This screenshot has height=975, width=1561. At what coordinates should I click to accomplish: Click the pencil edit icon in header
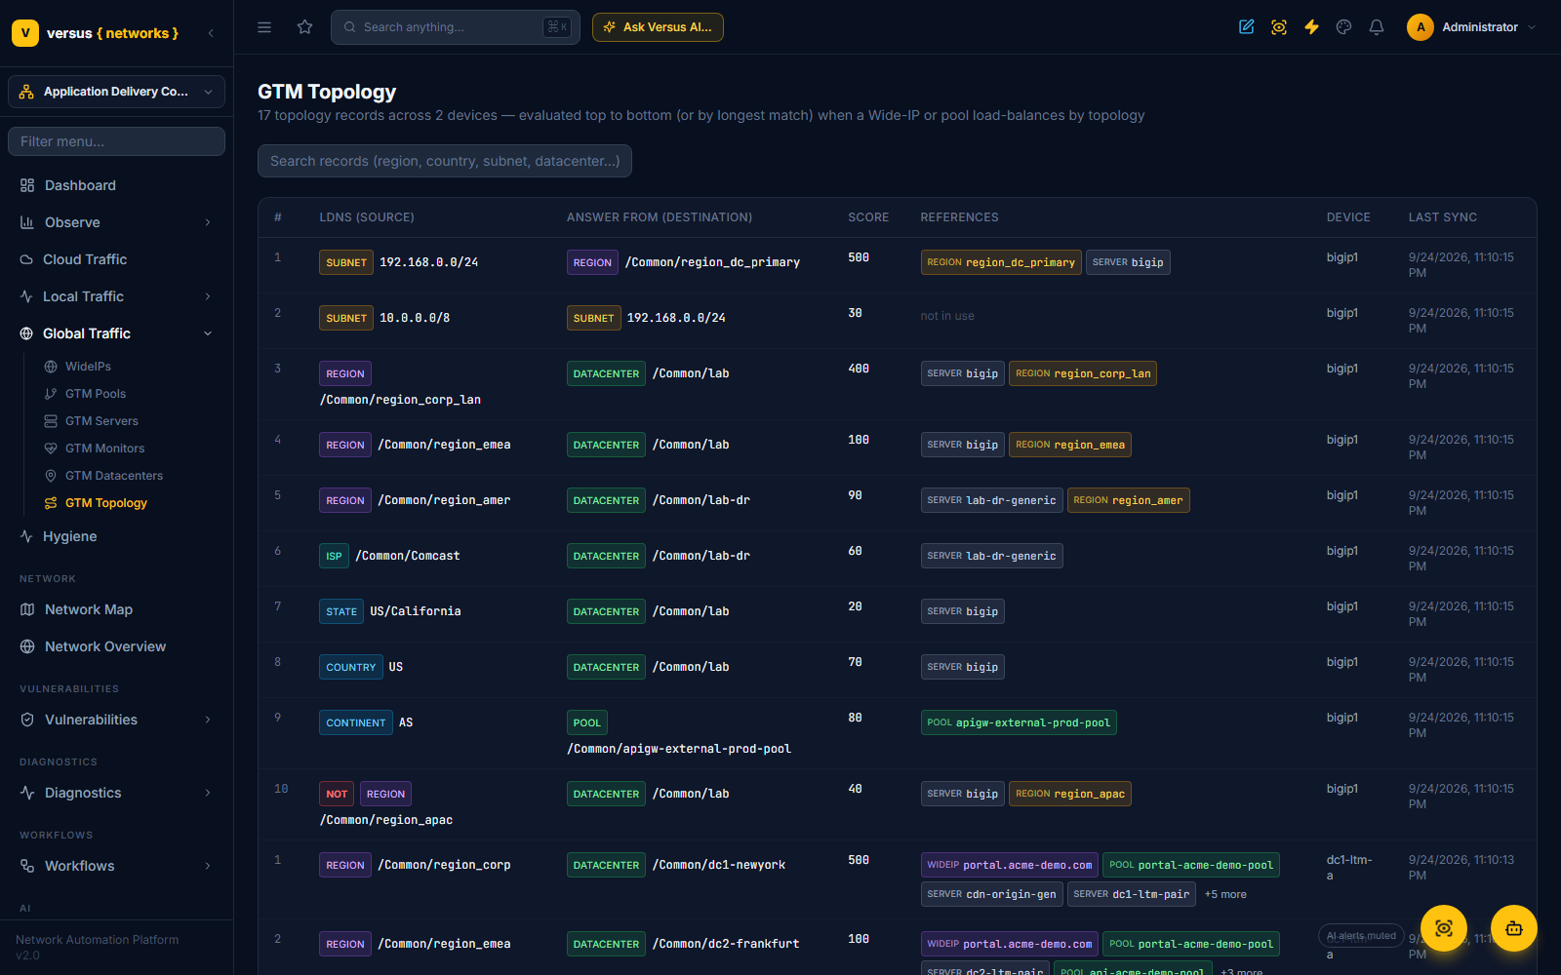(1247, 27)
